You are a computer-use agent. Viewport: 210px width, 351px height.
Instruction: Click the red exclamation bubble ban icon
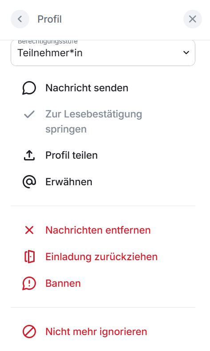point(29,283)
